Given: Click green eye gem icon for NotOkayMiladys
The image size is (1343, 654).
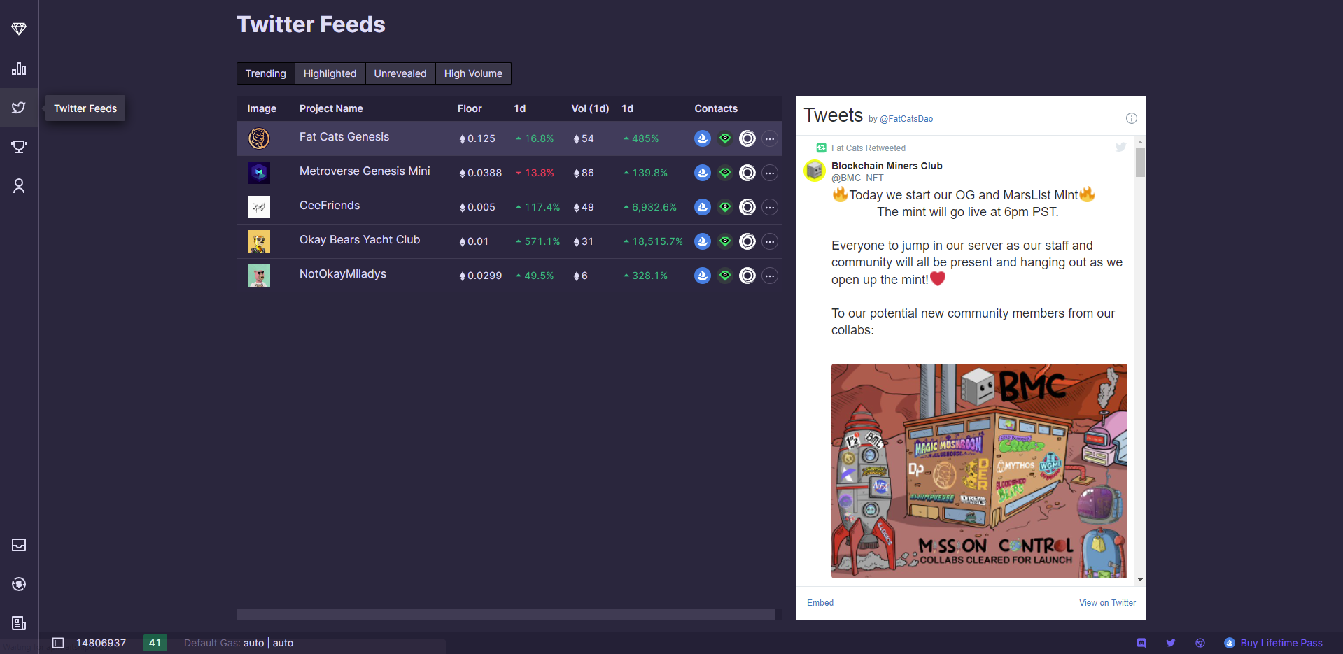Looking at the screenshot, I should click(x=725, y=276).
